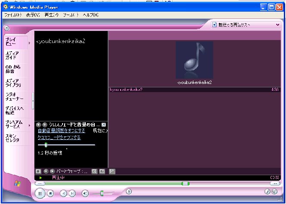Screen dimensions: 286x204
Task: Collapse the taskbar with the side handle
Action: (x=33, y=101)
